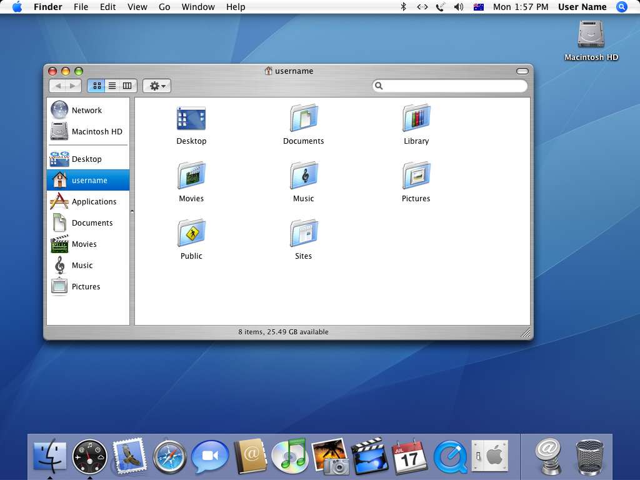Select Movies in the Finder sidebar
The height and width of the screenshot is (480, 640).
(x=88, y=244)
